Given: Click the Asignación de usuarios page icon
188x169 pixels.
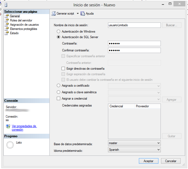Looking at the screenshot, I should pos(7,25).
